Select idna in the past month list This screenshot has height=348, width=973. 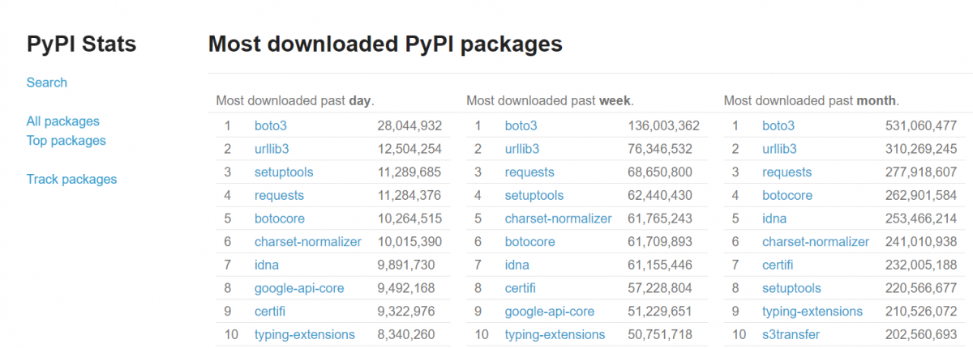[x=774, y=219]
